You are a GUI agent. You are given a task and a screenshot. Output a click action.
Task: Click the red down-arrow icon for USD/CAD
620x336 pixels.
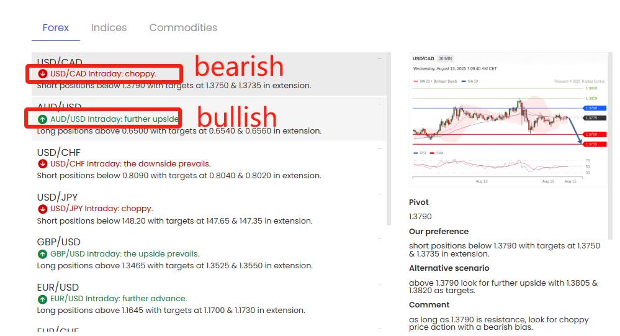pyautogui.click(x=43, y=74)
